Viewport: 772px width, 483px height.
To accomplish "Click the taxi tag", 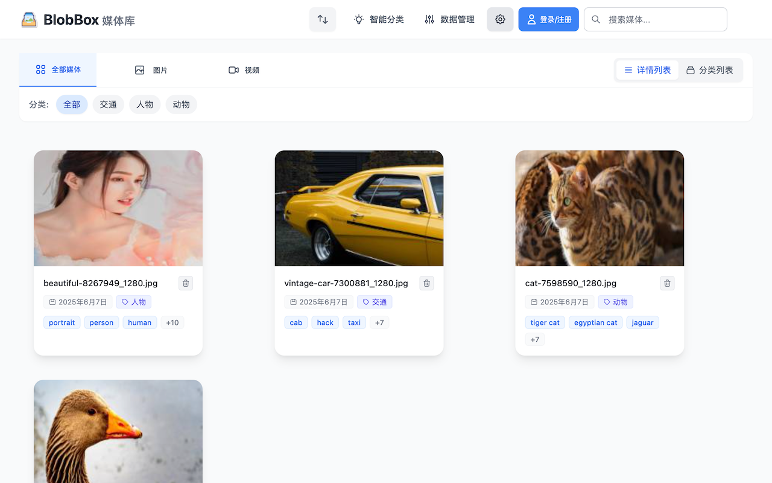I will 354,322.
